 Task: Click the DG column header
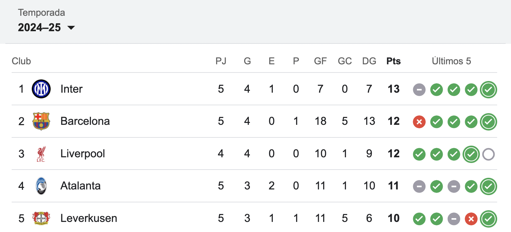(x=369, y=61)
